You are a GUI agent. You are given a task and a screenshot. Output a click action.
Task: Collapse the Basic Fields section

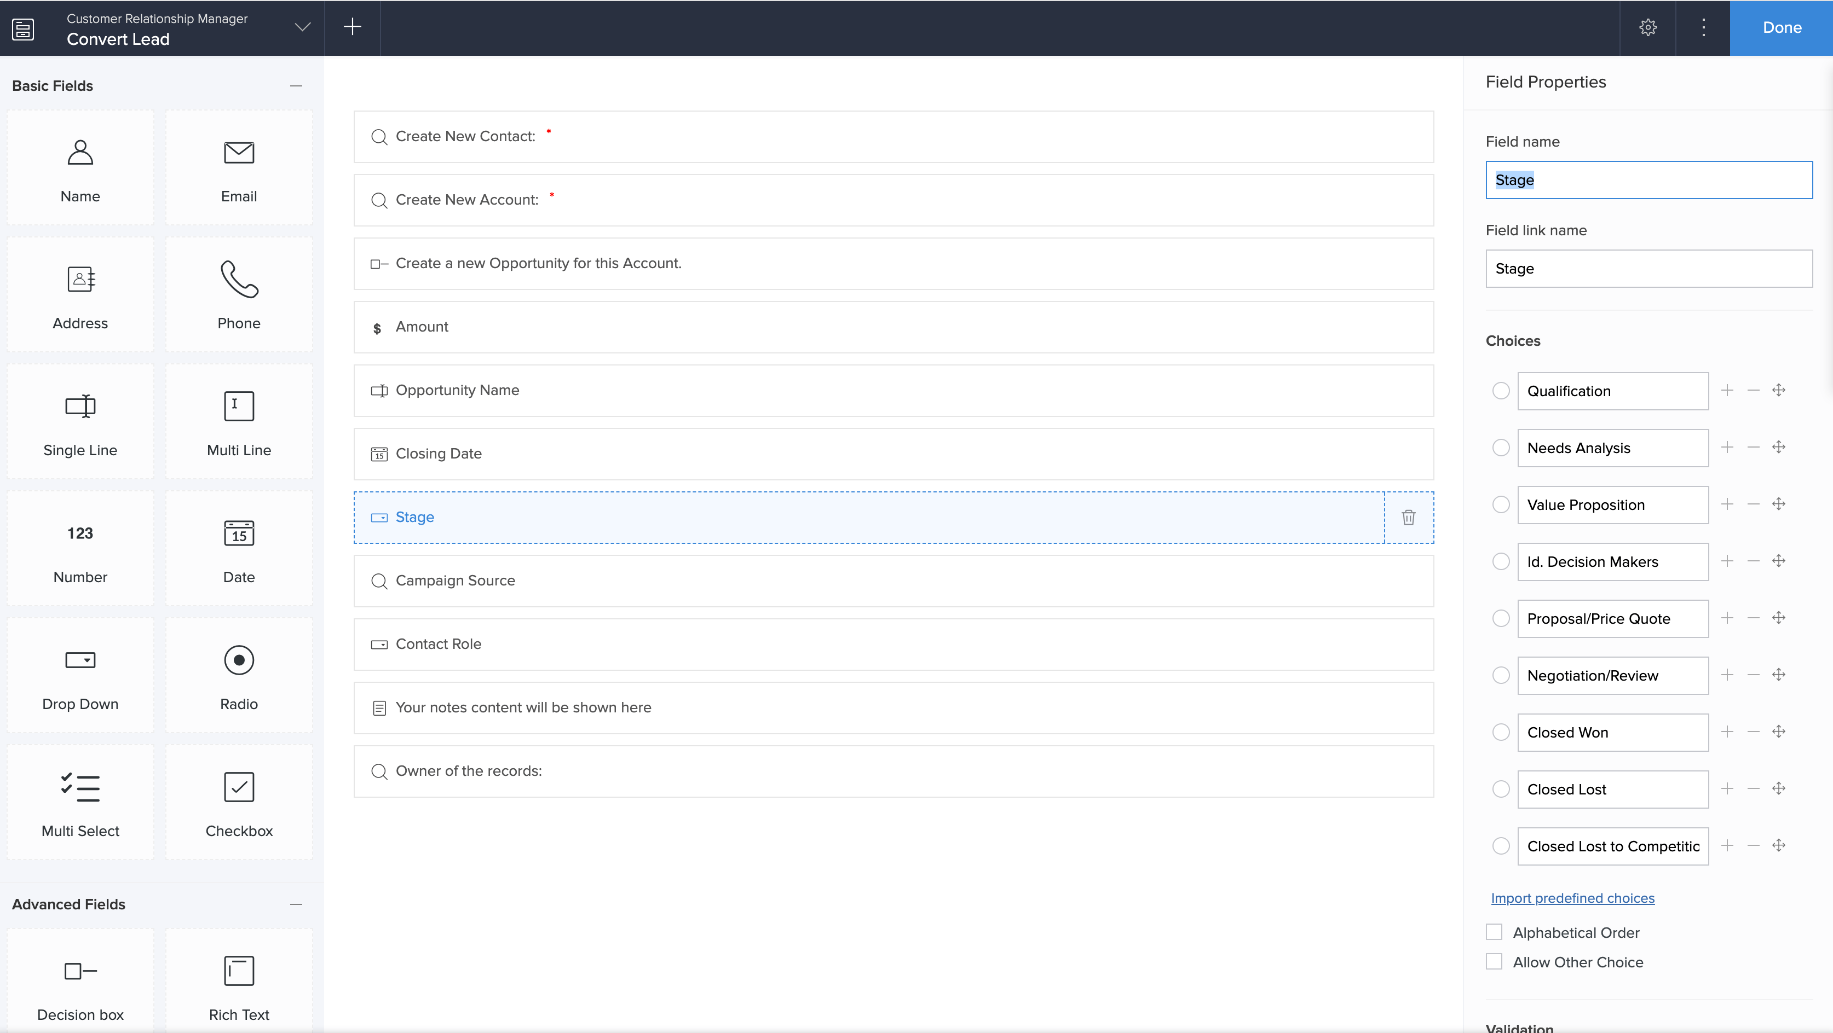pyautogui.click(x=296, y=86)
